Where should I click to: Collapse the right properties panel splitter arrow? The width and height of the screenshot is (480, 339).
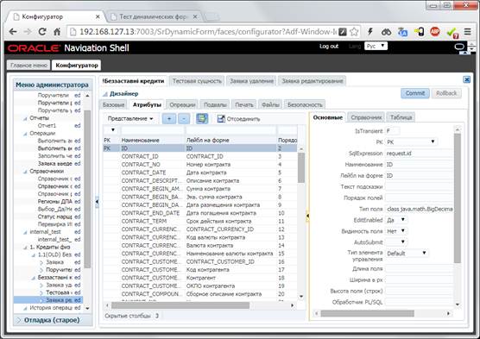307,216
